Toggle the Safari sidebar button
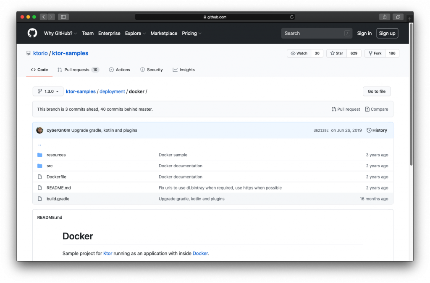Screen dimensions: 430x283 [63, 17]
